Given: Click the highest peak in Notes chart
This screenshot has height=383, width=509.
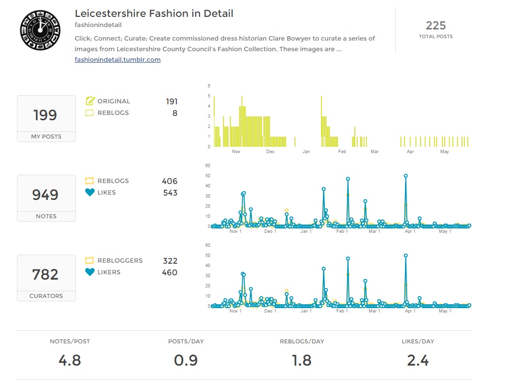Looking at the screenshot, I should (406, 176).
